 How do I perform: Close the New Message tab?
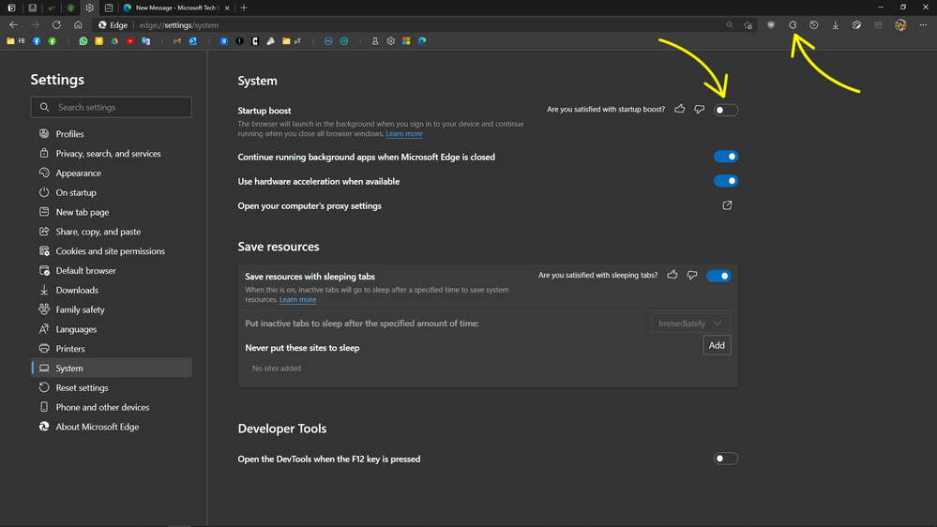coord(227,8)
